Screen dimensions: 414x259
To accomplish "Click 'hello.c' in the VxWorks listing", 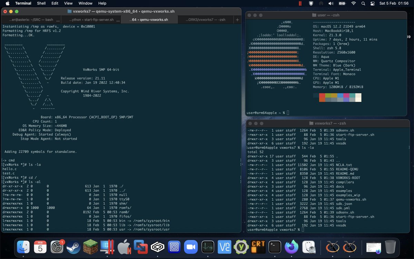I will tap(10, 169).
